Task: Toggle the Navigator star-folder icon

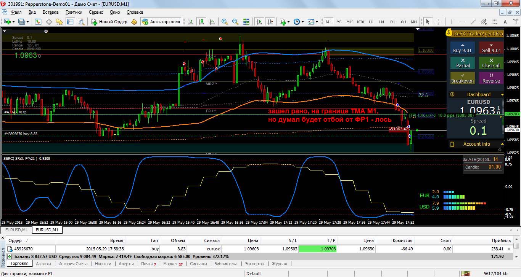Action: tap(59, 22)
